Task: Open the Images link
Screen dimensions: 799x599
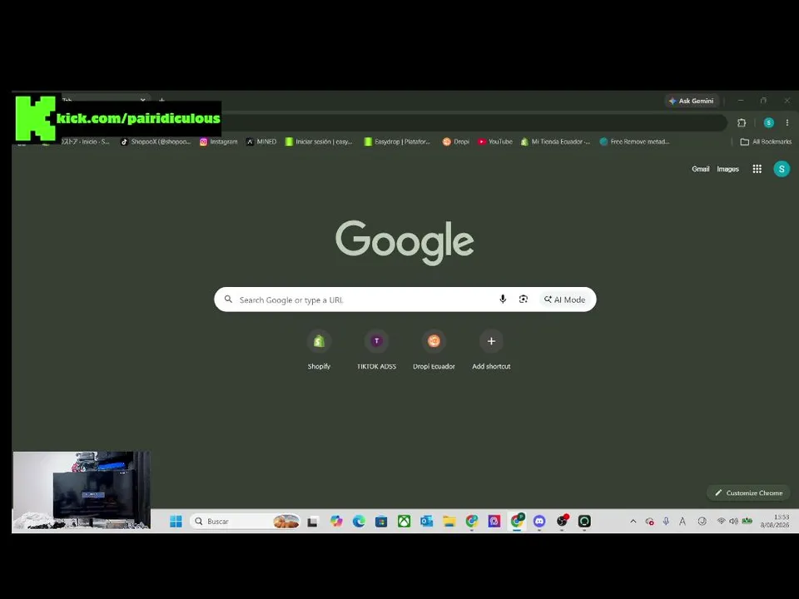Action: 727,169
